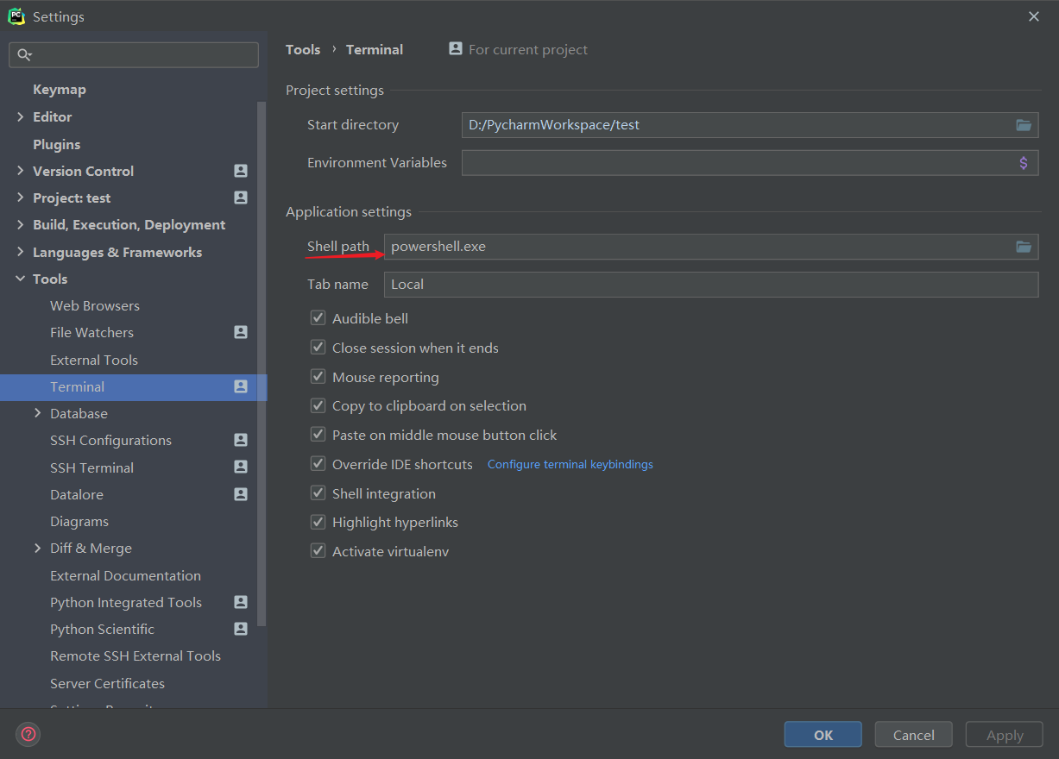Viewport: 1059px width, 759px height.
Task: Open Configure terminal keybindings link
Action: click(570, 464)
